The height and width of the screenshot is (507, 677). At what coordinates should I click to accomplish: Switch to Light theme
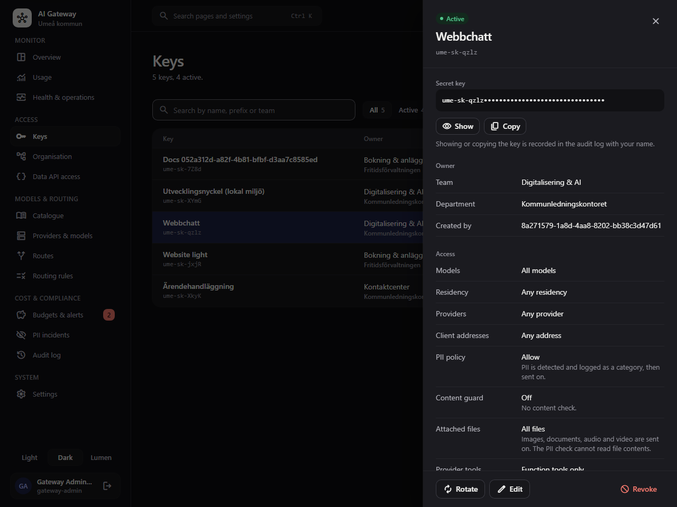30,457
